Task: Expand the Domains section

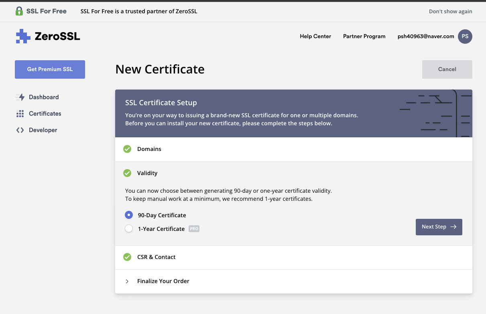Action: pos(294,149)
